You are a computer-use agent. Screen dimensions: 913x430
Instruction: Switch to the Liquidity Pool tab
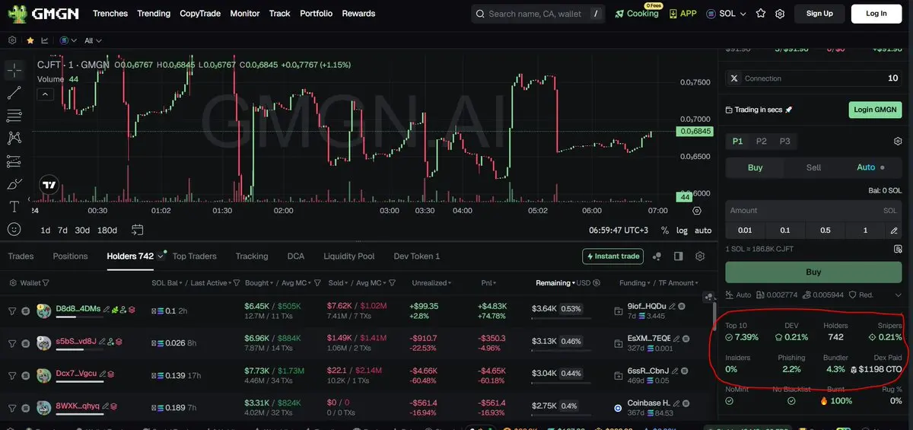pyautogui.click(x=348, y=256)
